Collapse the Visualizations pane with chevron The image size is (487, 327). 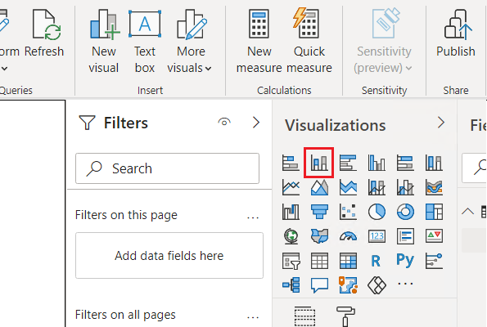(x=441, y=123)
